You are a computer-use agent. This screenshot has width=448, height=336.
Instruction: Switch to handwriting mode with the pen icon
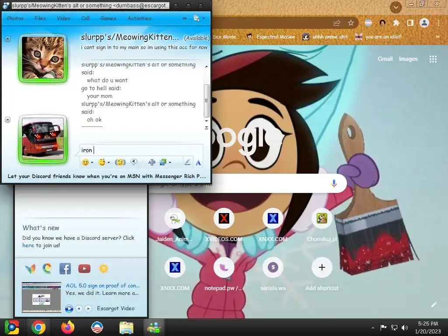pyautogui.click(x=187, y=162)
